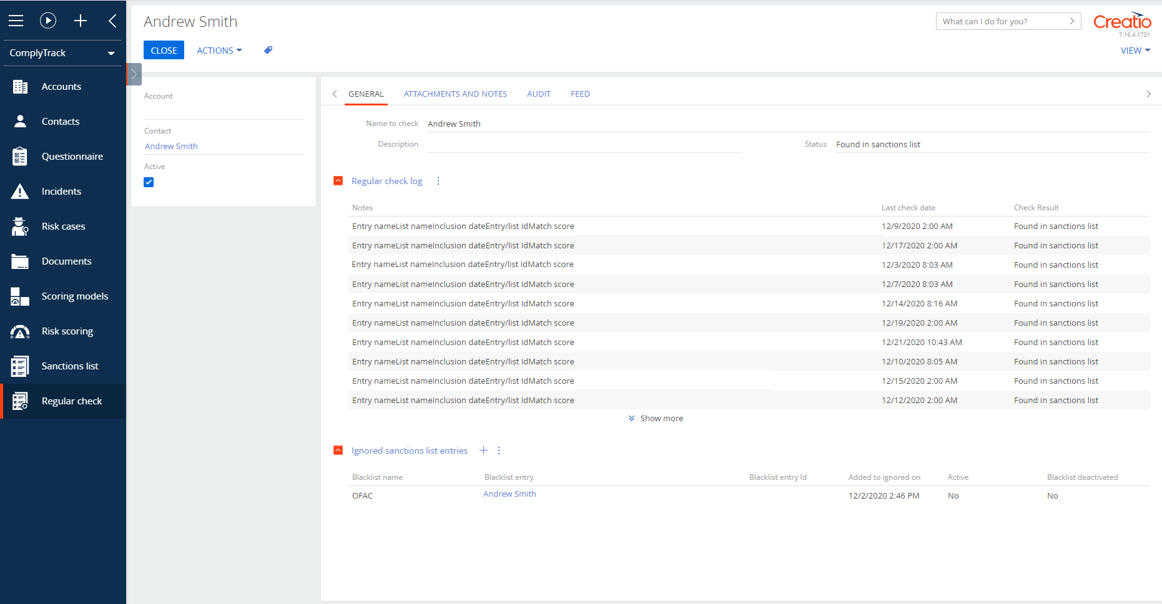This screenshot has height=604, width=1162.
Task: Open the Sanctions list section
Action: 70,366
